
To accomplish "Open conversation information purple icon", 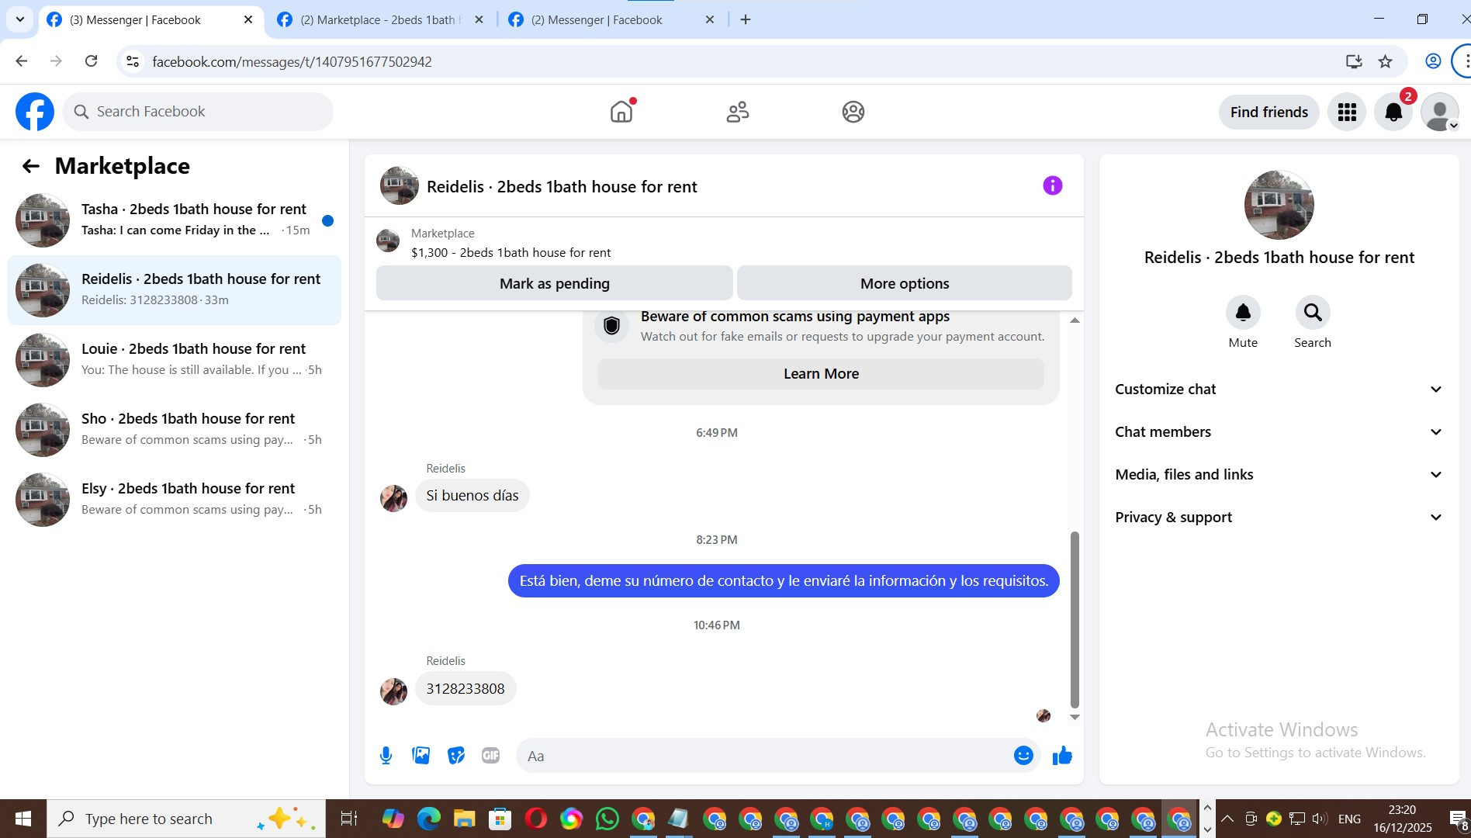I will pos(1052,185).
